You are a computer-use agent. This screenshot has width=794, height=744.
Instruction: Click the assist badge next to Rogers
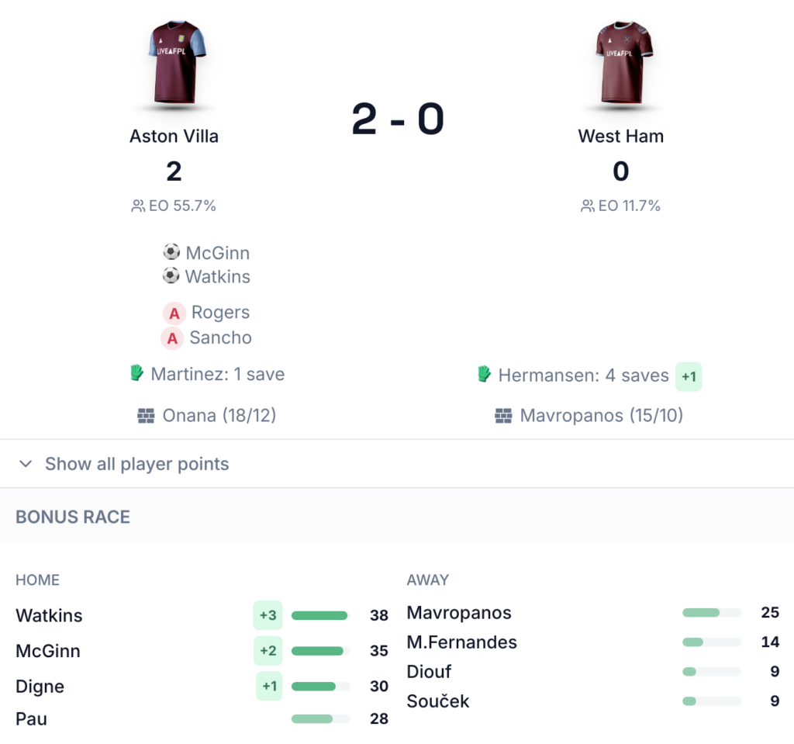pyautogui.click(x=174, y=313)
